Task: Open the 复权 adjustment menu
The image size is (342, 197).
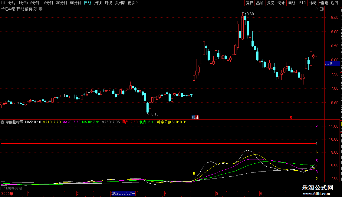Action: [x=249, y=3]
